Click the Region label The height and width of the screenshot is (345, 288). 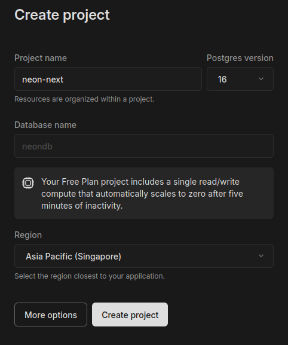(28, 235)
